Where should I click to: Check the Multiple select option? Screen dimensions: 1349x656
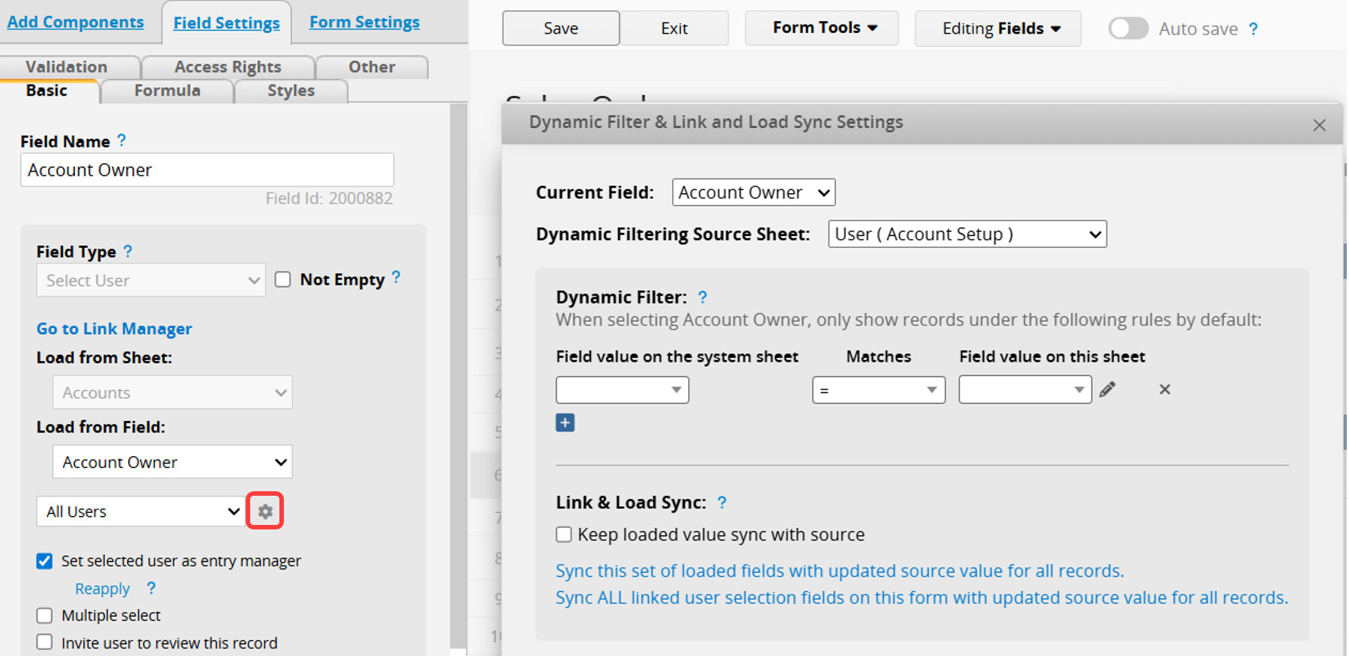[45, 616]
